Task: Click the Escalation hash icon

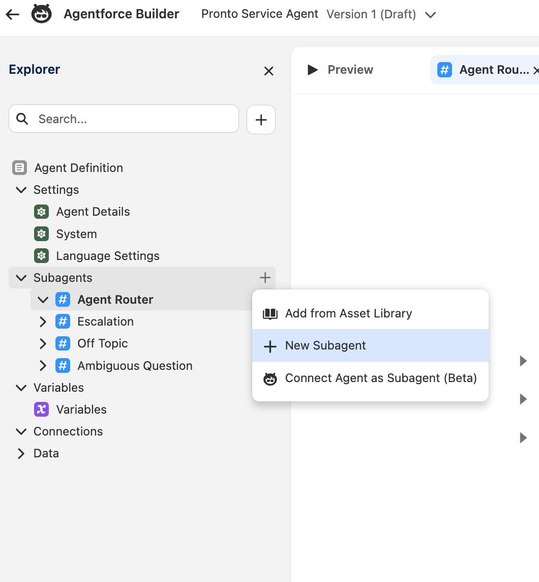Action: tap(63, 322)
